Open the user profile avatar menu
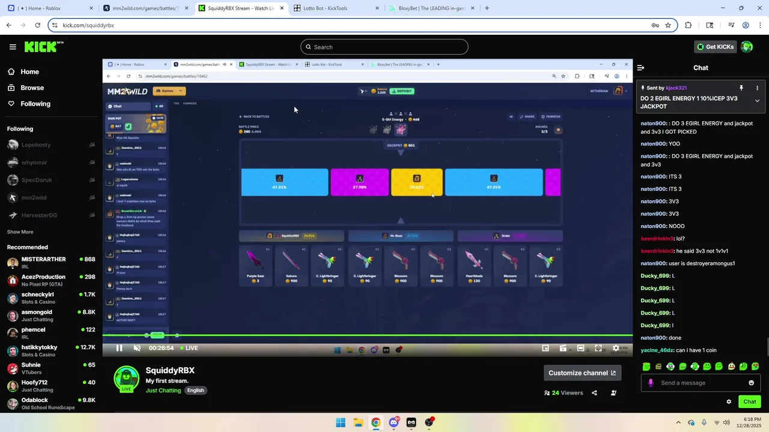 point(747,47)
